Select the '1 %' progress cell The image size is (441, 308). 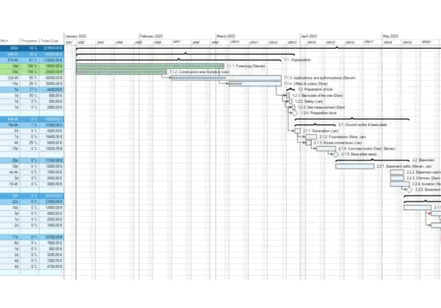[x=29, y=125]
